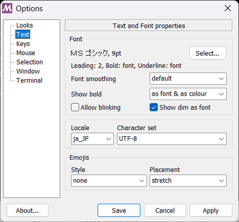Image resolution: width=239 pixels, height=222 pixels.
Task: Open the Font smoothing dropdown
Action: point(188,79)
